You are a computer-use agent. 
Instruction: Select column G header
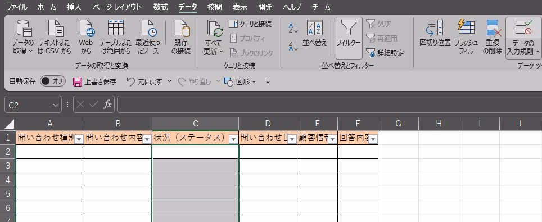point(398,124)
